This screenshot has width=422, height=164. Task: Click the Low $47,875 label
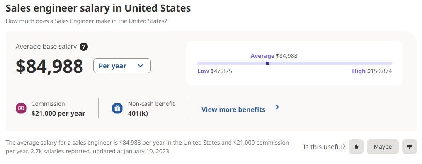214,71
